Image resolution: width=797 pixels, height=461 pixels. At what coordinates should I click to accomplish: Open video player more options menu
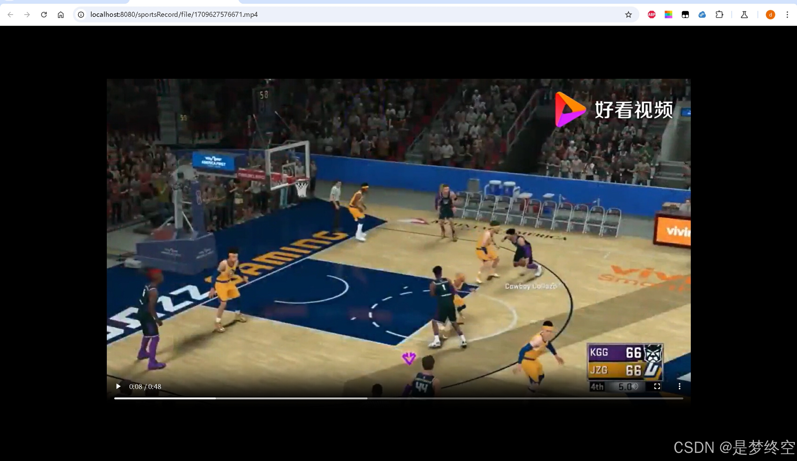click(679, 386)
